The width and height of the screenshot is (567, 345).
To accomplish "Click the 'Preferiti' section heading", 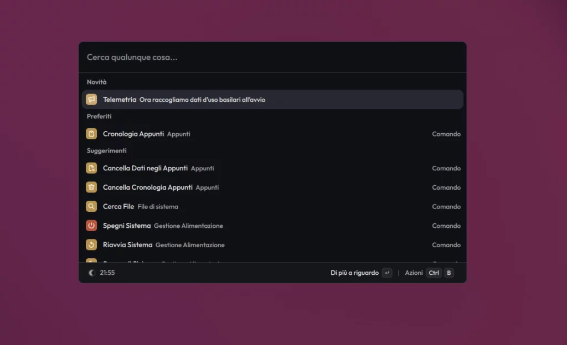I will (99, 116).
